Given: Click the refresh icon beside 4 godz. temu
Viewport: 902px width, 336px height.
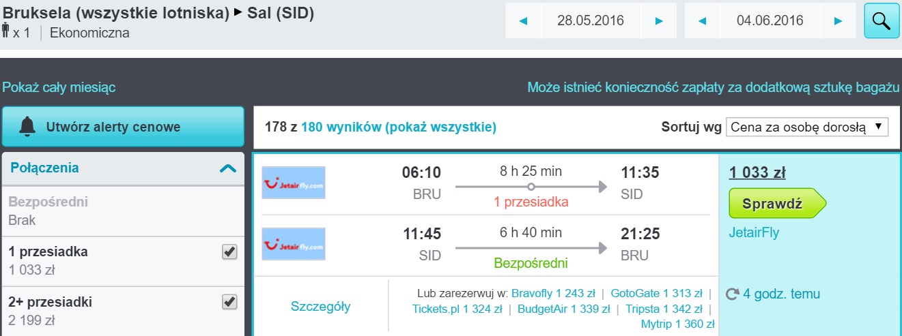Looking at the screenshot, I should pos(733,294).
